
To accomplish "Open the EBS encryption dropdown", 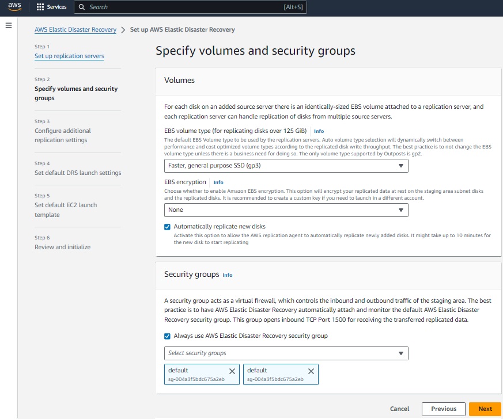I will point(286,210).
